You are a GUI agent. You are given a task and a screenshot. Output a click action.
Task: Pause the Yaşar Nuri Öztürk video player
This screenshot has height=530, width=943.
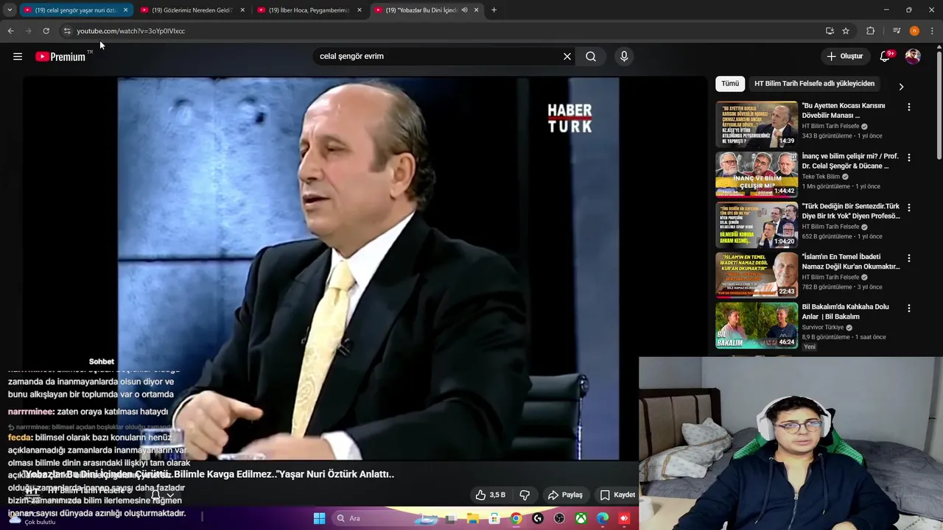pyautogui.click(x=368, y=269)
